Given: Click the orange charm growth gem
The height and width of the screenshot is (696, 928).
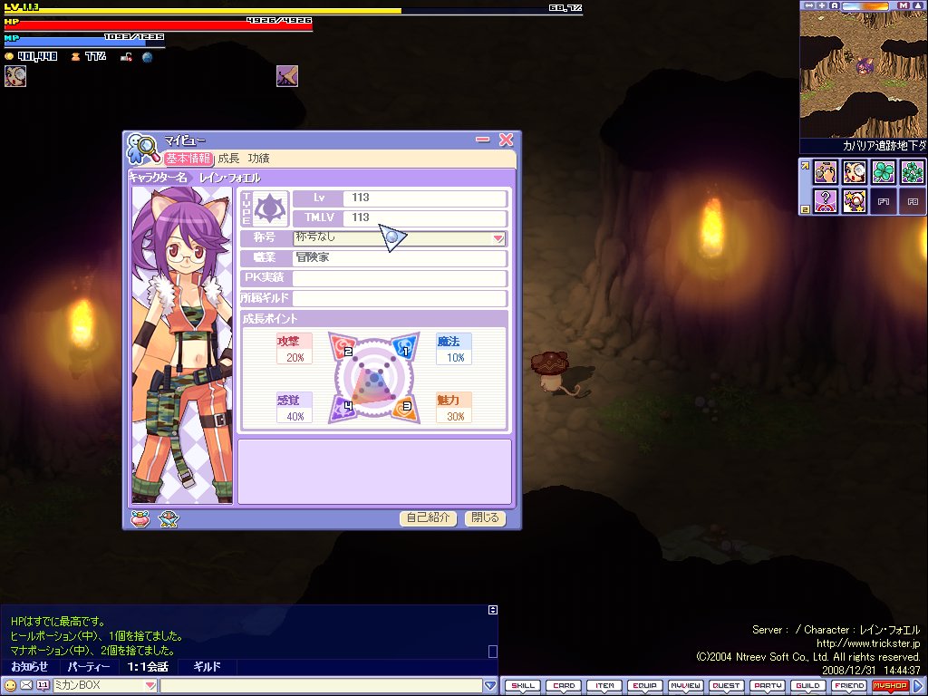Looking at the screenshot, I should click(405, 409).
